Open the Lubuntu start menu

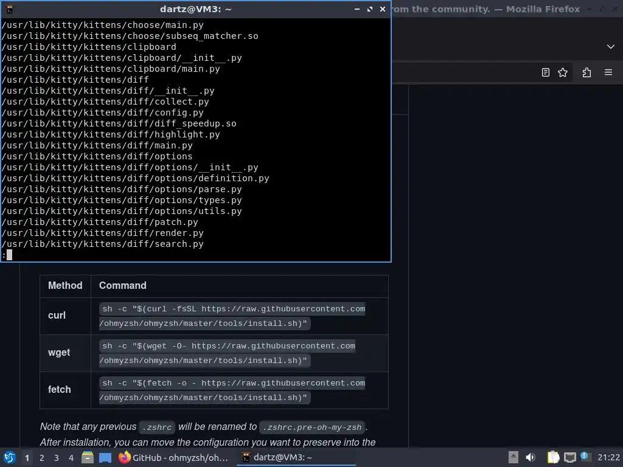(x=10, y=457)
